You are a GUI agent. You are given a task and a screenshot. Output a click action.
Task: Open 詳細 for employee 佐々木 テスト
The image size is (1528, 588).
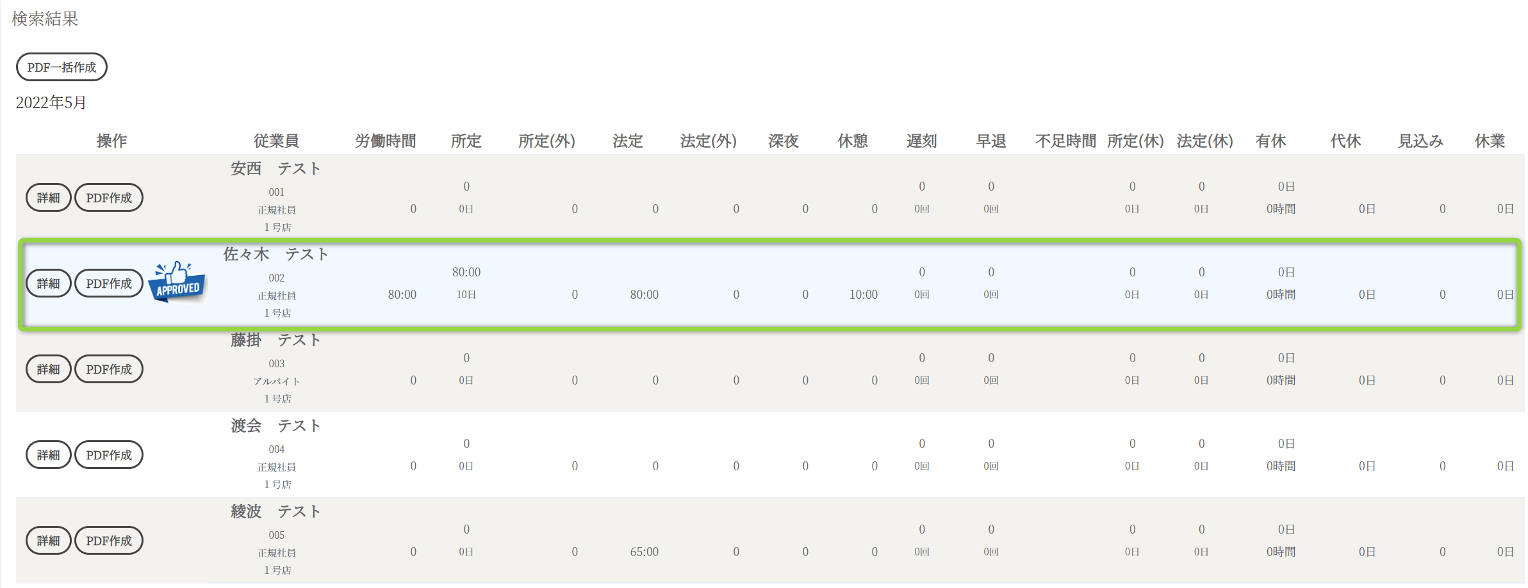click(x=48, y=283)
